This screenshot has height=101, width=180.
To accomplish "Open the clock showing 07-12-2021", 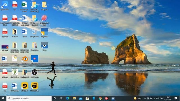I will click(x=168, y=98).
